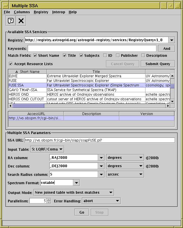Screen dimensions: 183x228
Task: Open the Interop menu
Action: (x=59, y=12)
